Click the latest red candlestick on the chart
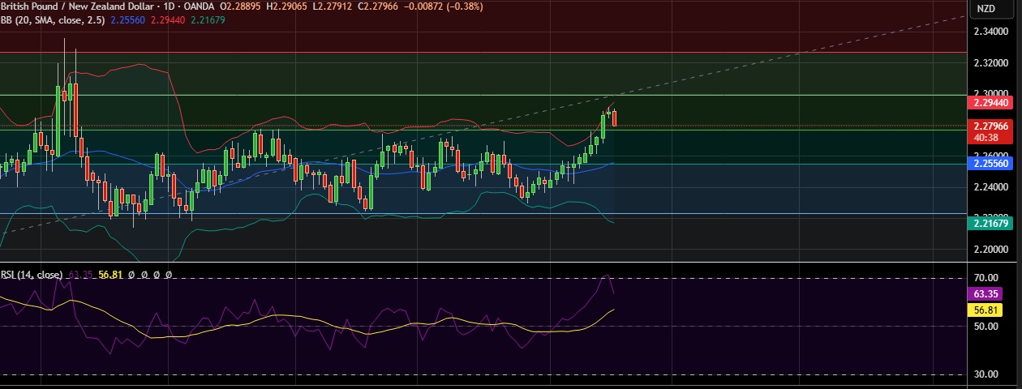 [615, 118]
